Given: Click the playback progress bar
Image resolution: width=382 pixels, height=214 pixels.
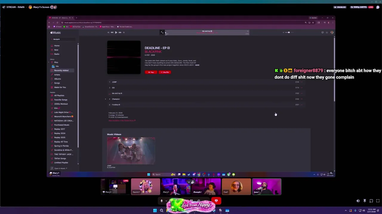Looking at the screenshot, I should pyautogui.click(x=207, y=34).
